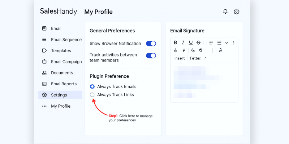Open the three-dot more options menu
The height and width of the screenshot is (144, 289).
(233, 43)
